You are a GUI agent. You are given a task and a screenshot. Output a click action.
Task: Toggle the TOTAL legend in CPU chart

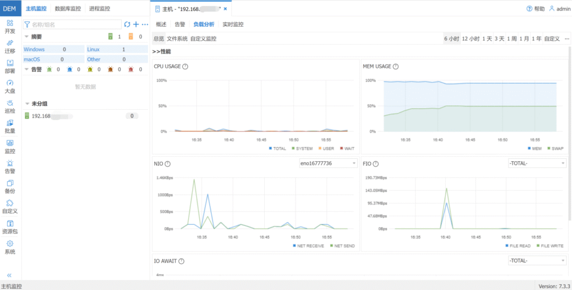pos(279,148)
